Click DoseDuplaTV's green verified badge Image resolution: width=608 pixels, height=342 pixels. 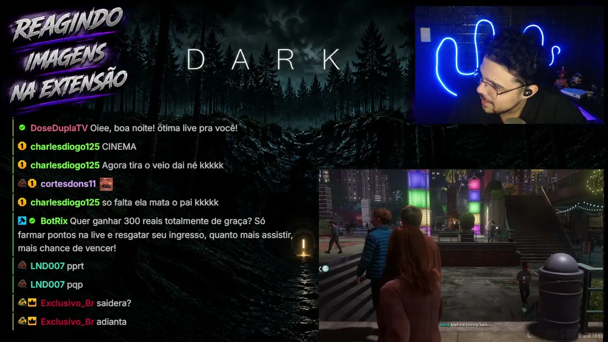22,128
